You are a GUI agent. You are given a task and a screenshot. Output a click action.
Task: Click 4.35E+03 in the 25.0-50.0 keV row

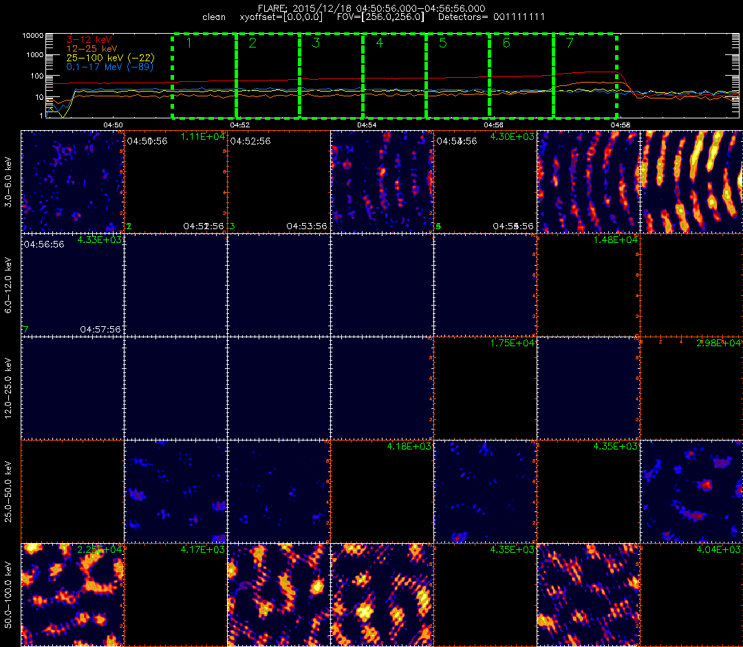click(616, 447)
